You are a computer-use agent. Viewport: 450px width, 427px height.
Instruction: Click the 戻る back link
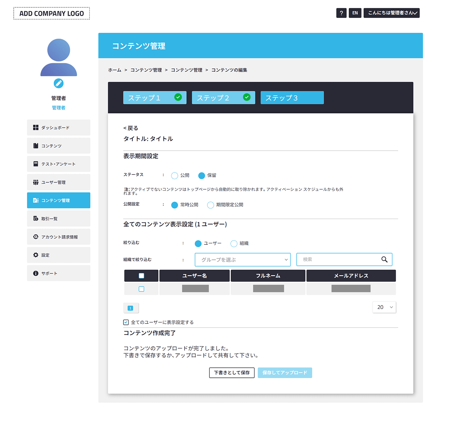(130, 128)
